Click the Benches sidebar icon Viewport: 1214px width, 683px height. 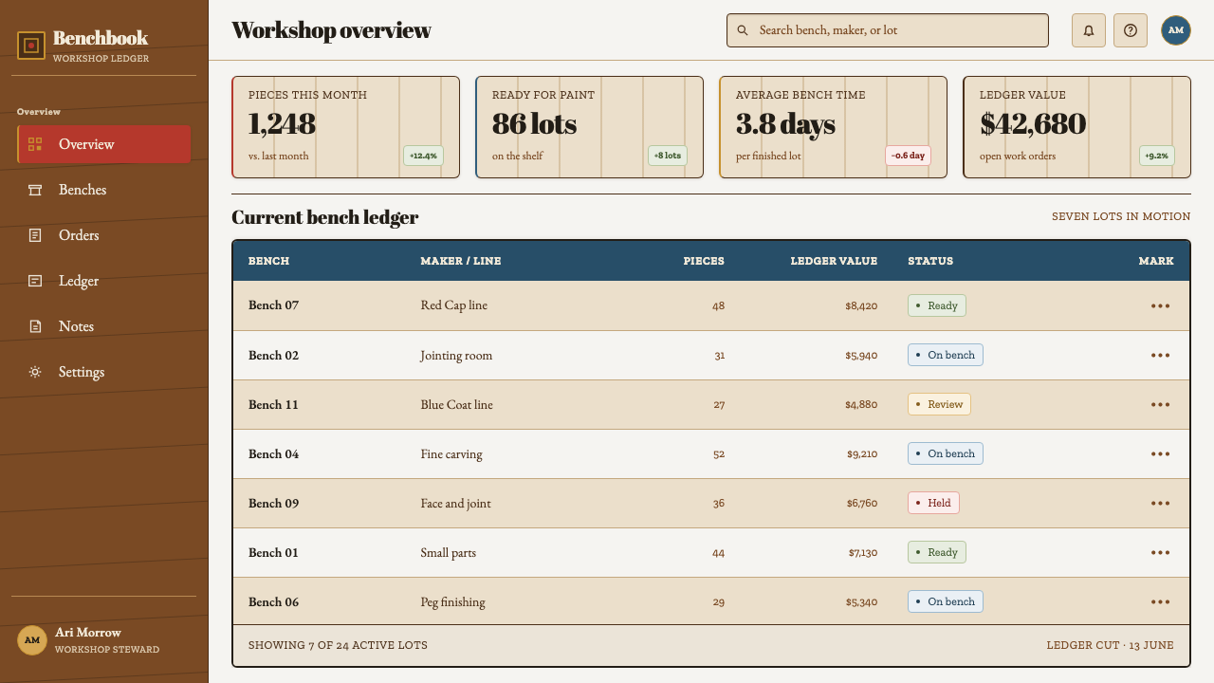coord(35,190)
